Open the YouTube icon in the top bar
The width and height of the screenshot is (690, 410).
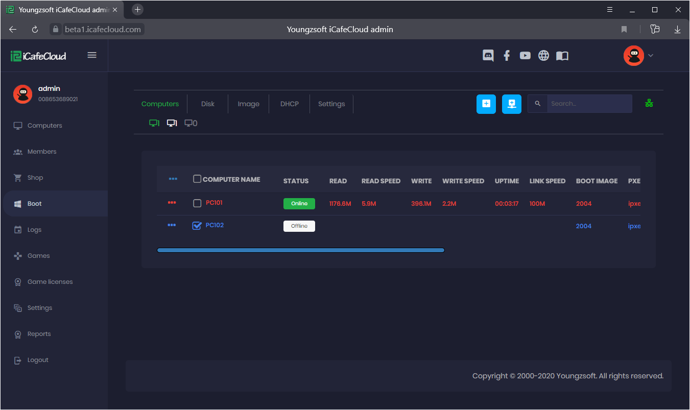pyautogui.click(x=525, y=55)
